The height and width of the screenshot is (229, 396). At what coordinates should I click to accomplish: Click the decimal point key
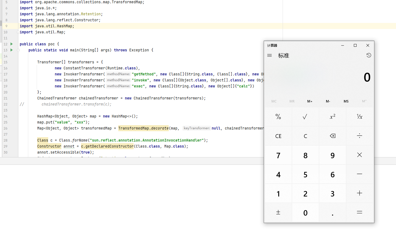332,212
